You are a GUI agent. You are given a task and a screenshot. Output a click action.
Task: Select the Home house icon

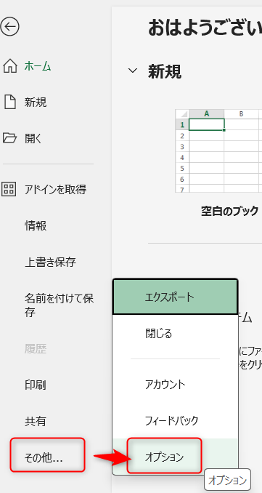click(x=9, y=66)
